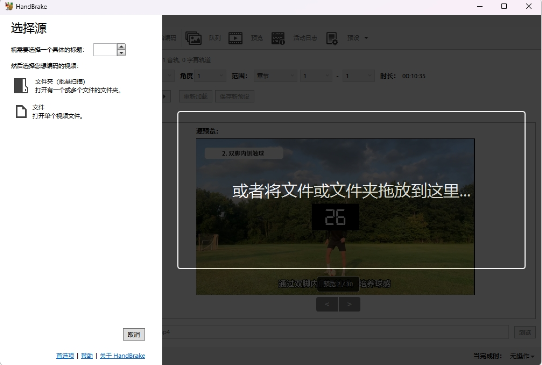The height and width of the screenshot is (365, 542).
Task: Decrease the title number stepper
Action: click(x=121, y=53)
